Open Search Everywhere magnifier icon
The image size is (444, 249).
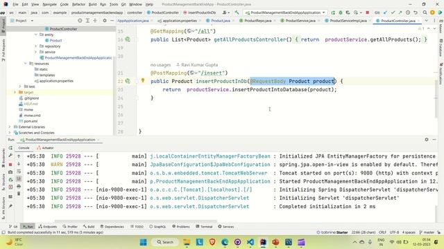[425, 12]
